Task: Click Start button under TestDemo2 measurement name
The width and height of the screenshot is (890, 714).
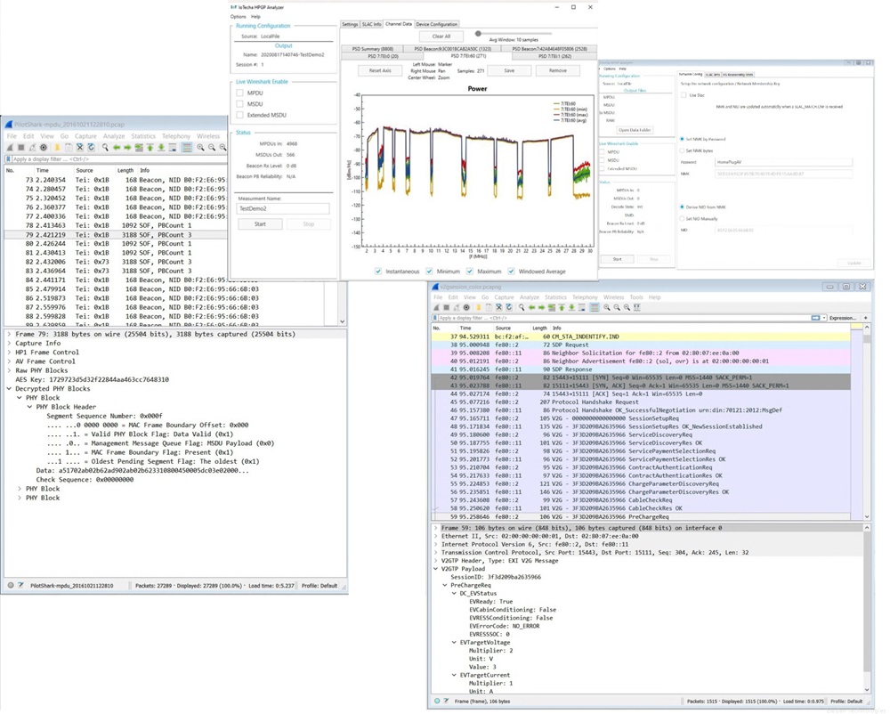Action: click(x=260, y=224)
